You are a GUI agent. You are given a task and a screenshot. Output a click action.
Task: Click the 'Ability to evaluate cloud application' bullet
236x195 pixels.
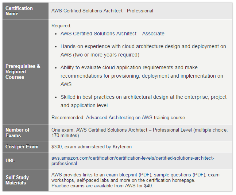142,76
